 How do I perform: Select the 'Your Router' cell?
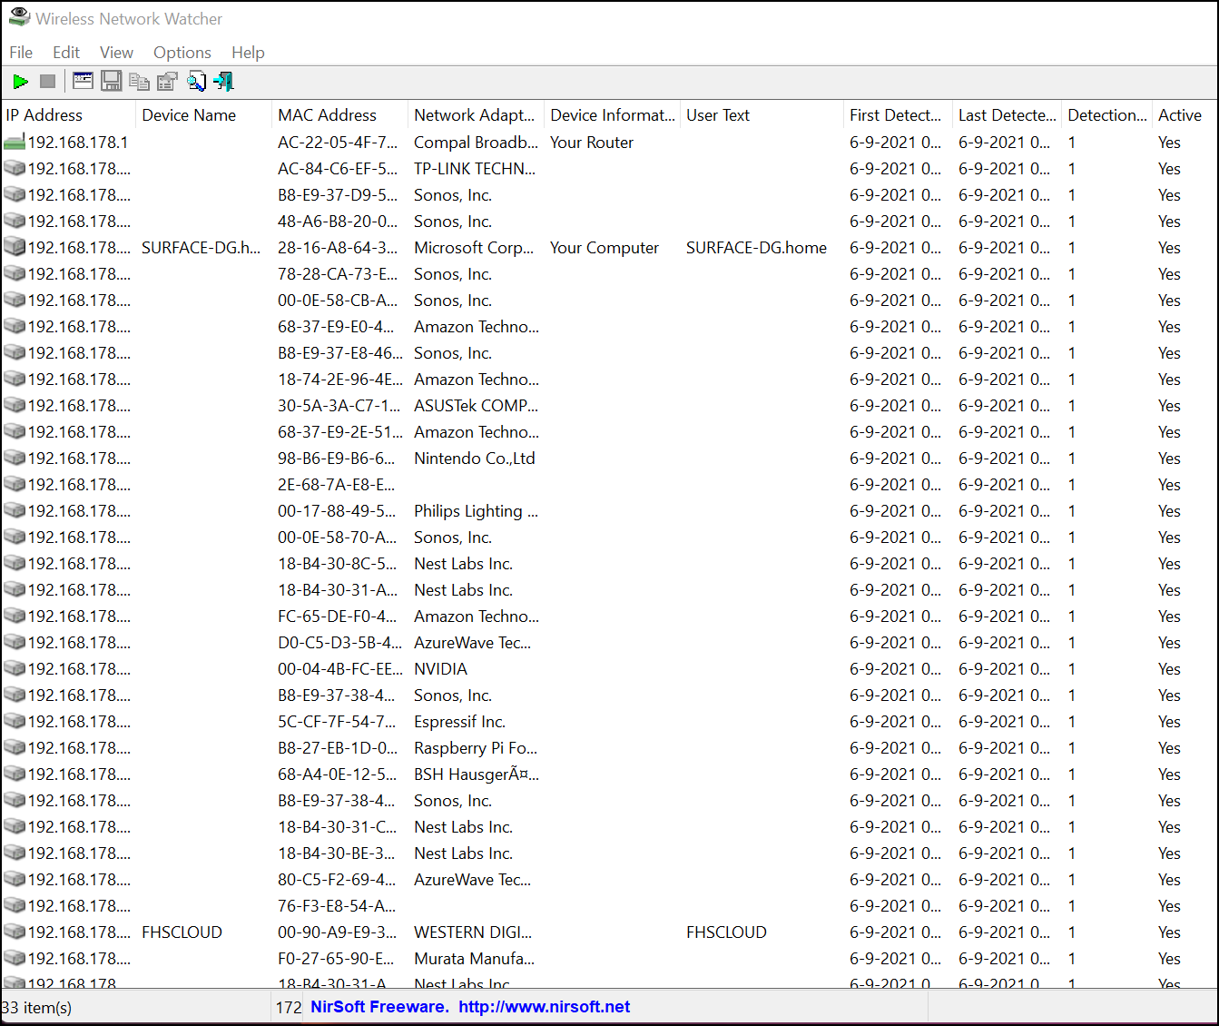(592, 143)
